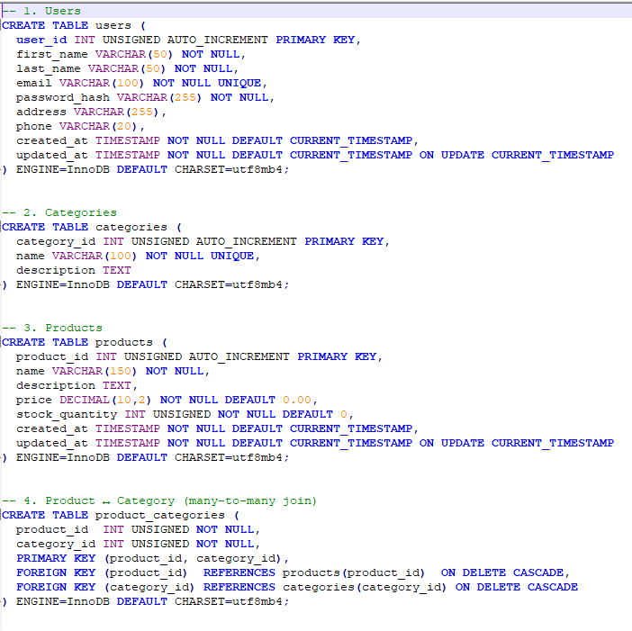Click the "price" column name
The width and height of the screenshot is (632, 631).
[34, 401]
